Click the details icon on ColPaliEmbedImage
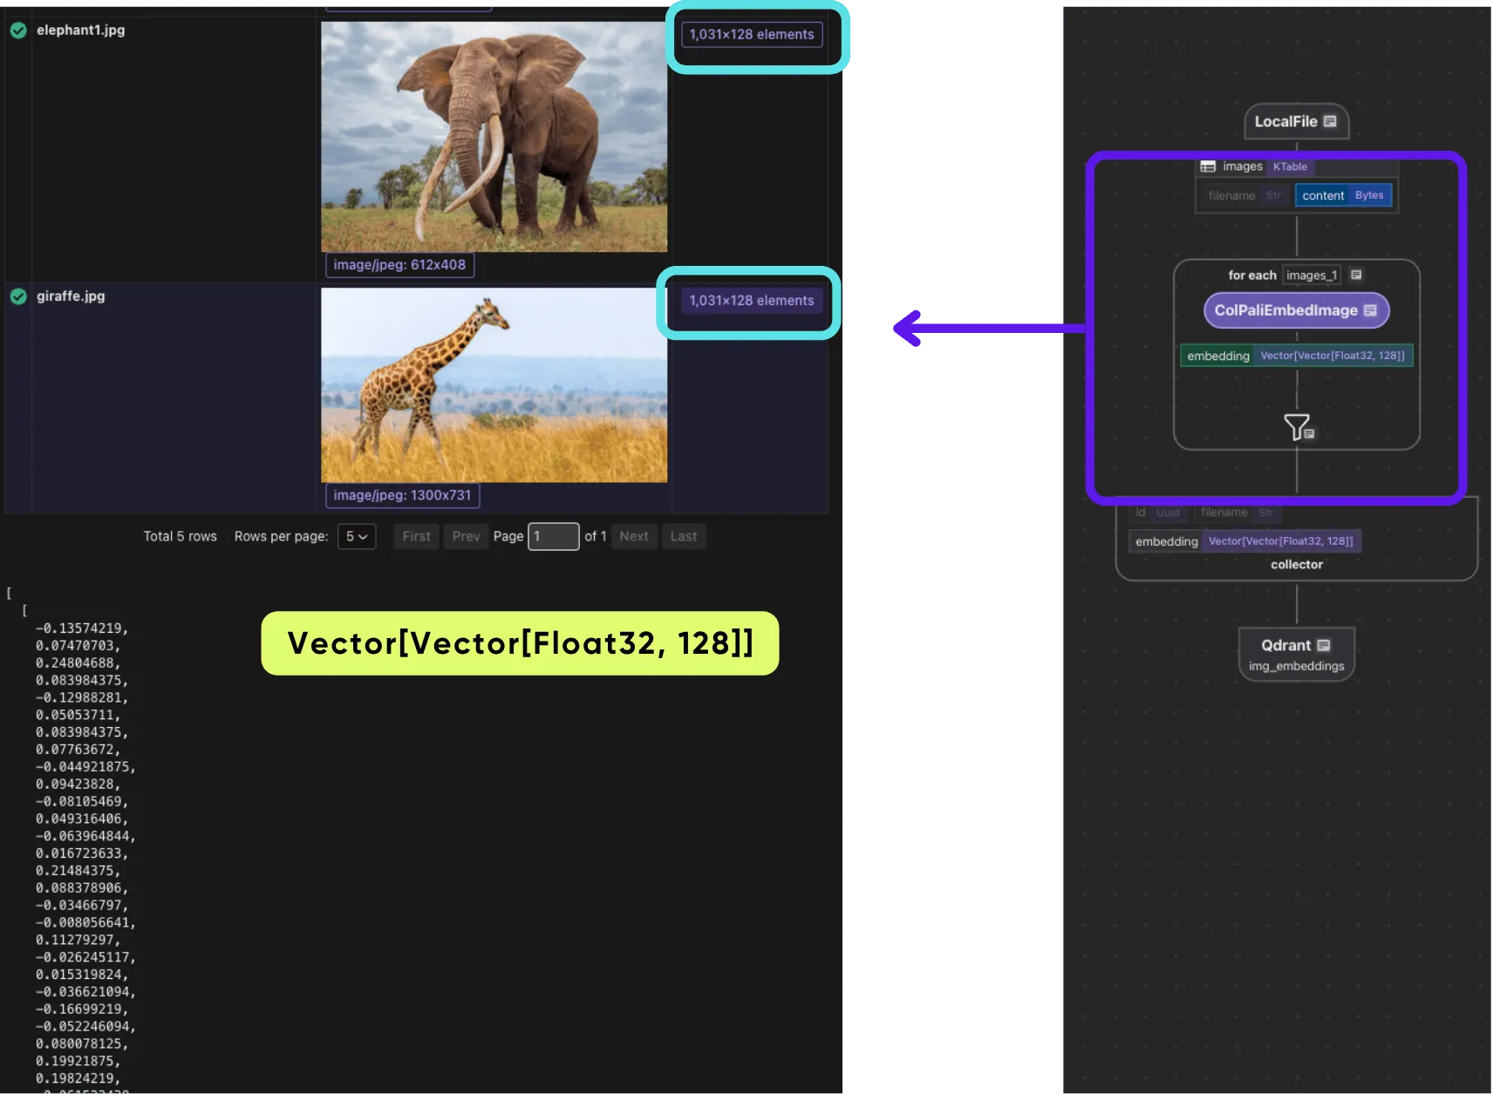Screen dimensions: 1493x1094 (1370, 310)
